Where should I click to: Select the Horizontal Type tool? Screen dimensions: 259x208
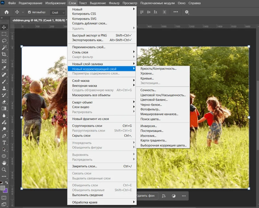pos(4,143)
